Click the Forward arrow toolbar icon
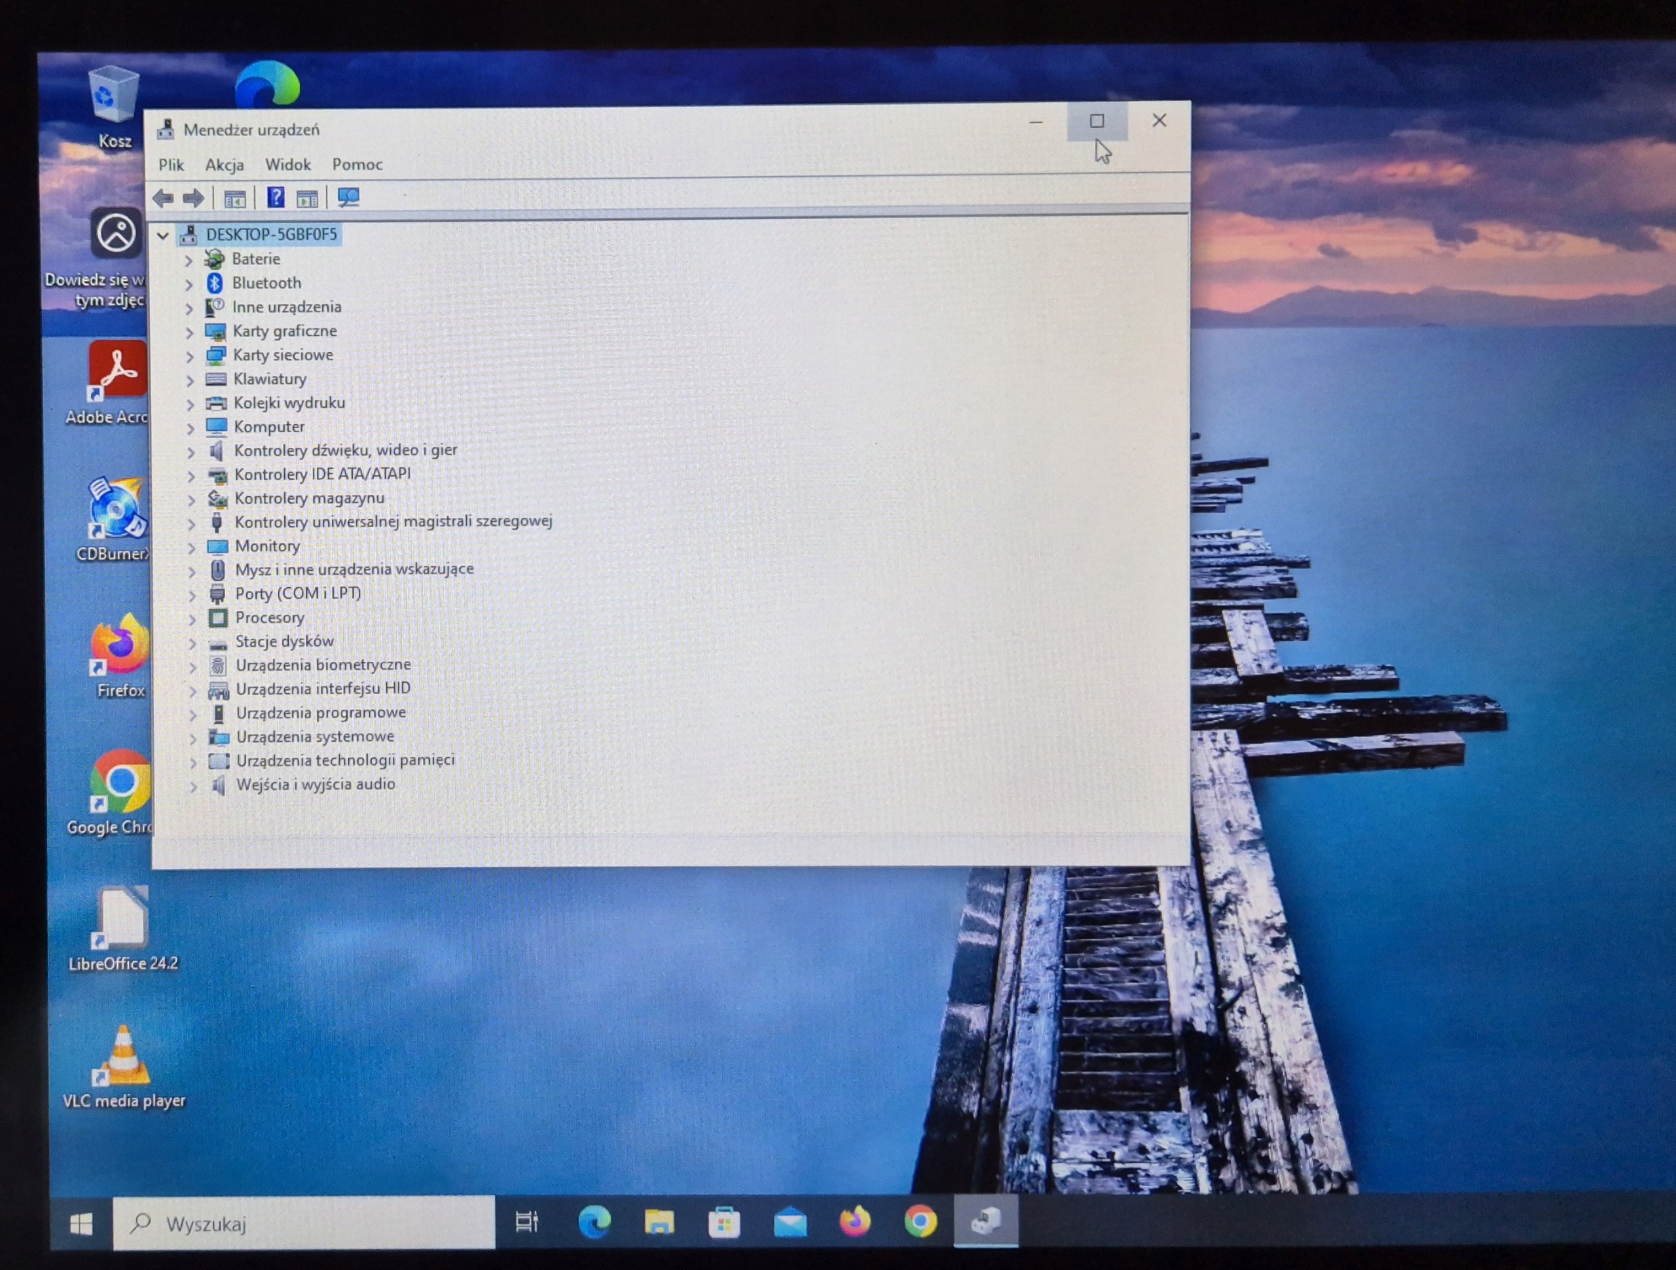 [193, 199]
